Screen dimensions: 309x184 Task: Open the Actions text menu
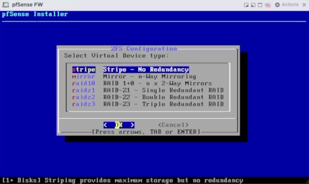290,4
